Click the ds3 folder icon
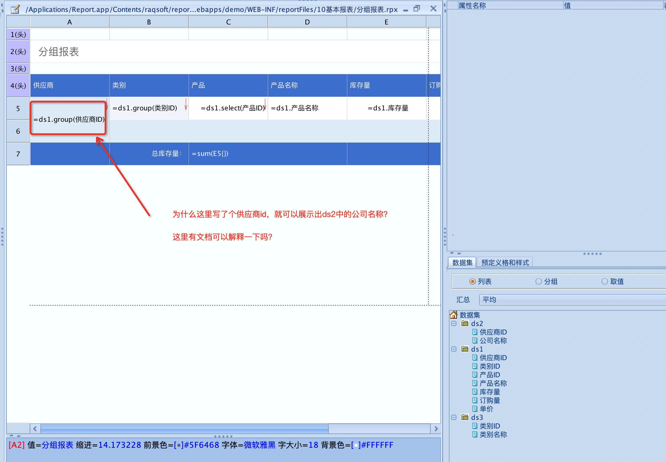 coord(465,417)
